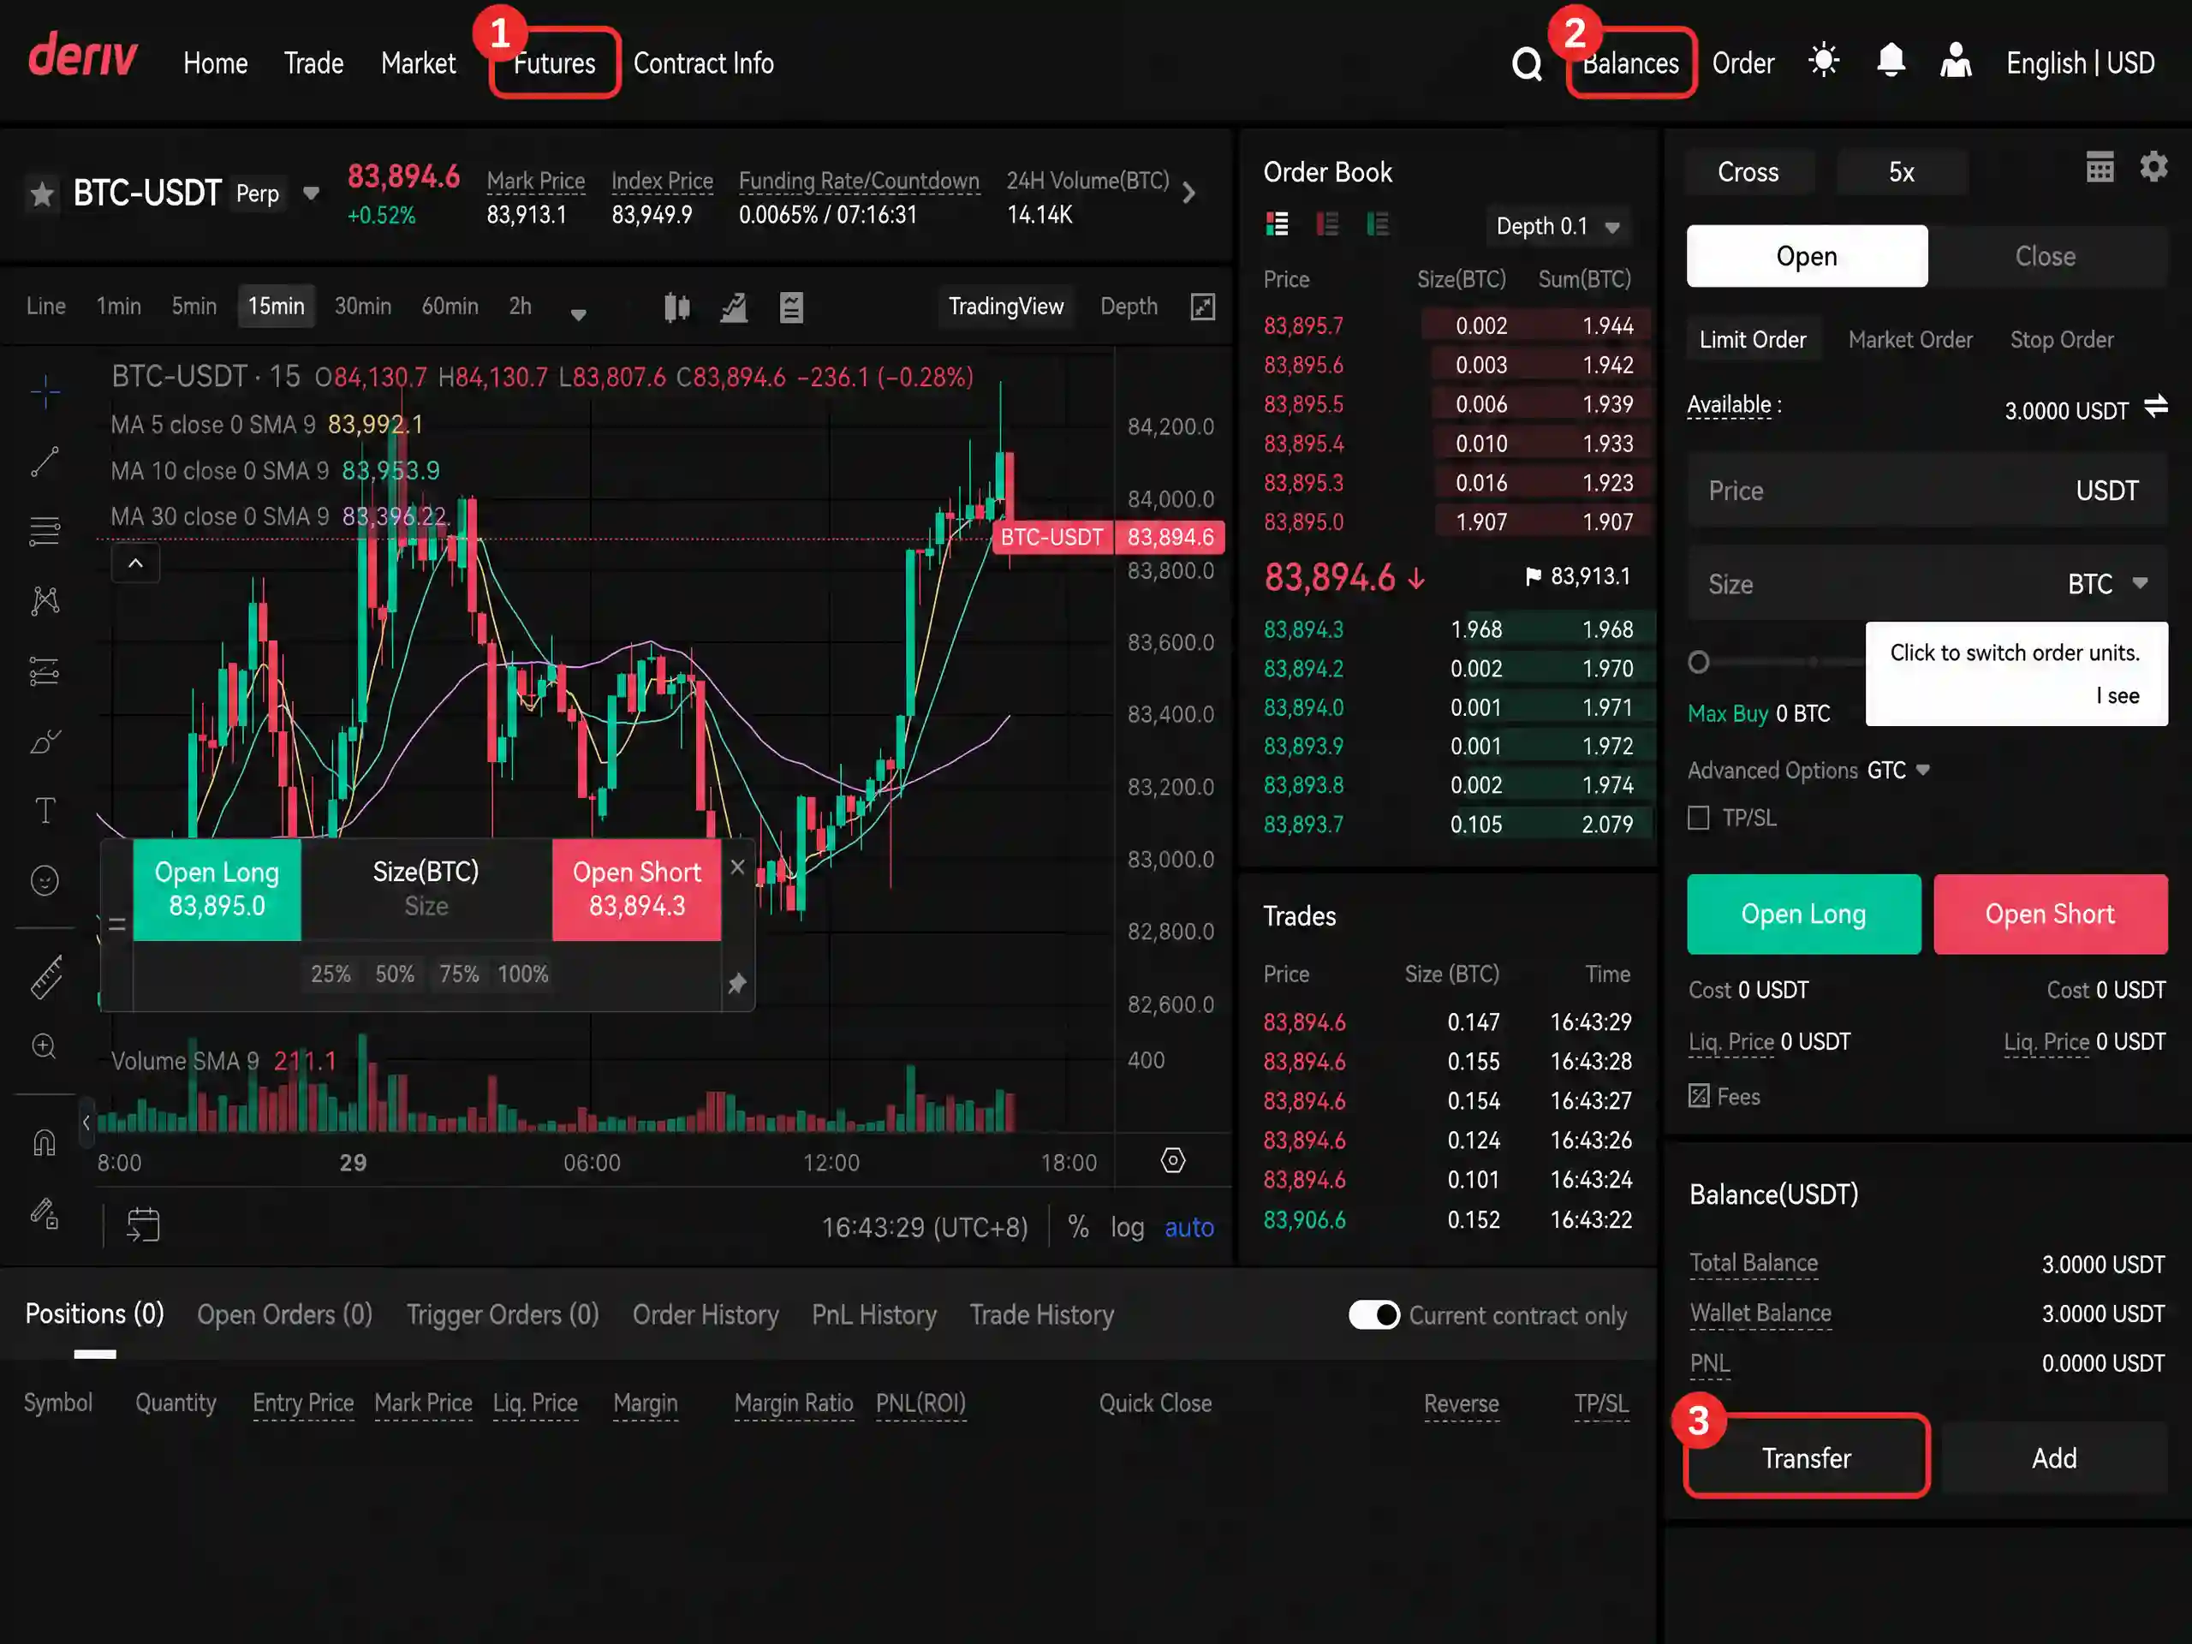The image size is (2192, 1644).
Task: Click the Add balance button
Action: point(2054,1457)
